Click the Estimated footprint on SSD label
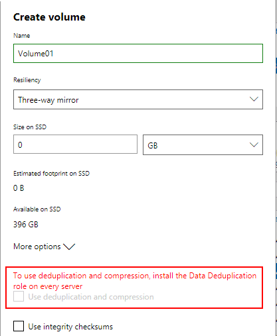Screen dimensions: 277x336 tap(51, 174)
